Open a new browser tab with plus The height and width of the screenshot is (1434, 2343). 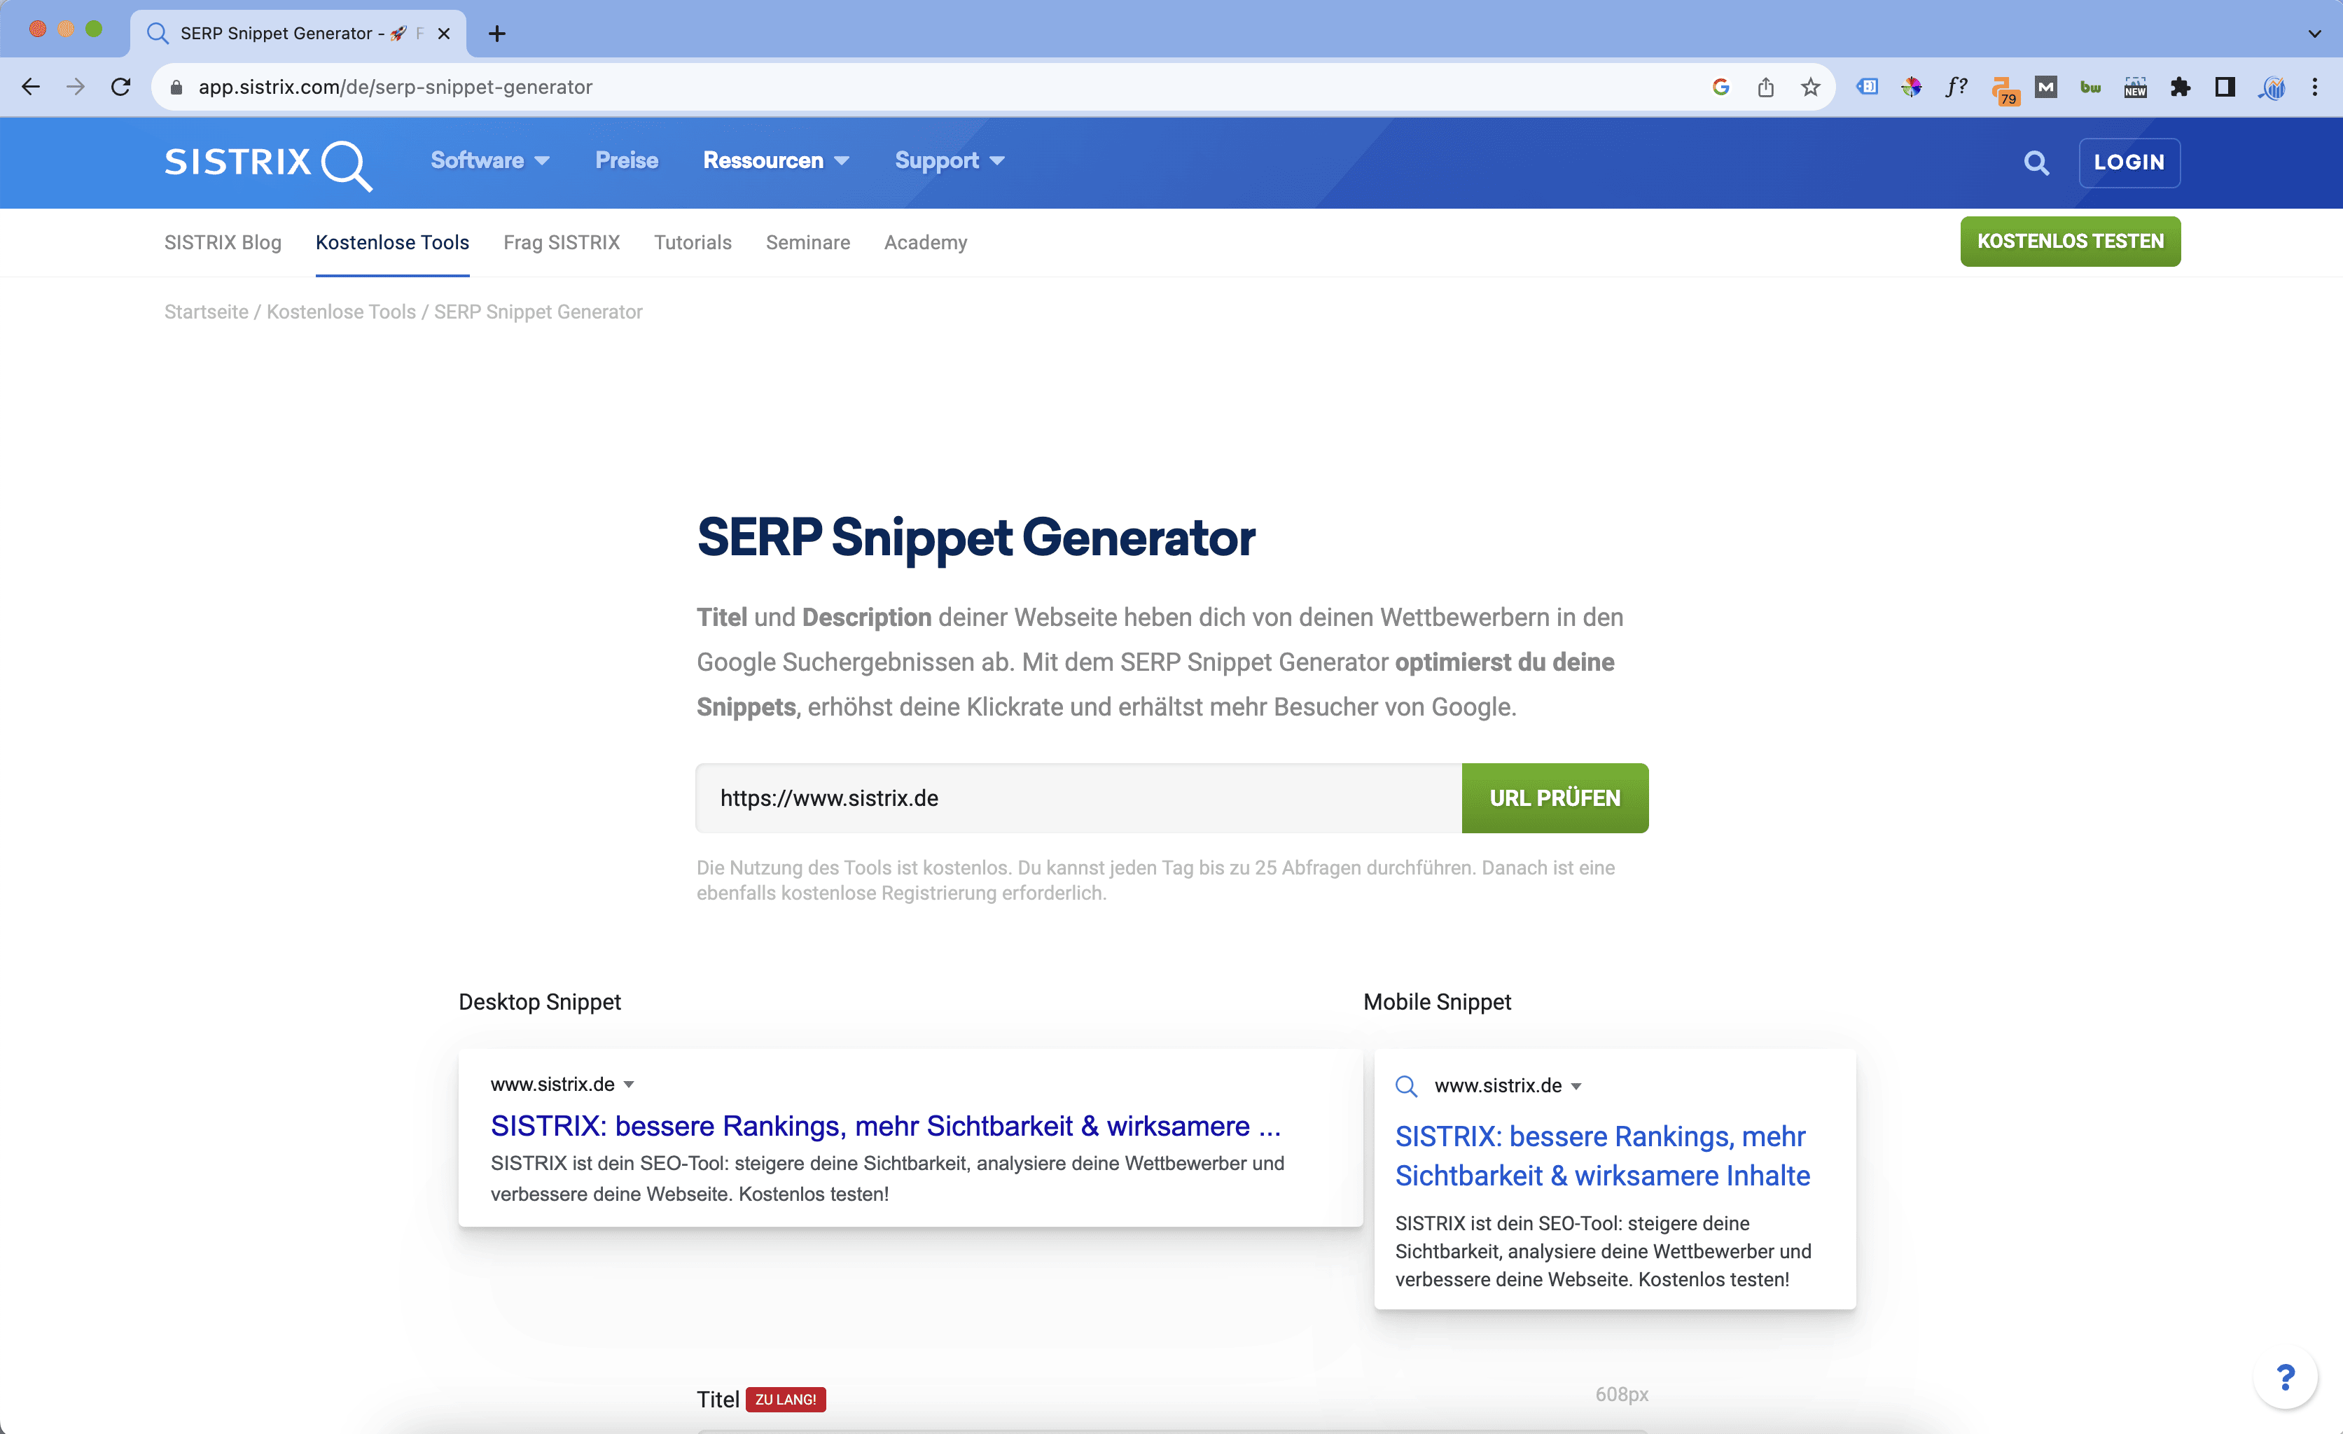coord(496,34)
